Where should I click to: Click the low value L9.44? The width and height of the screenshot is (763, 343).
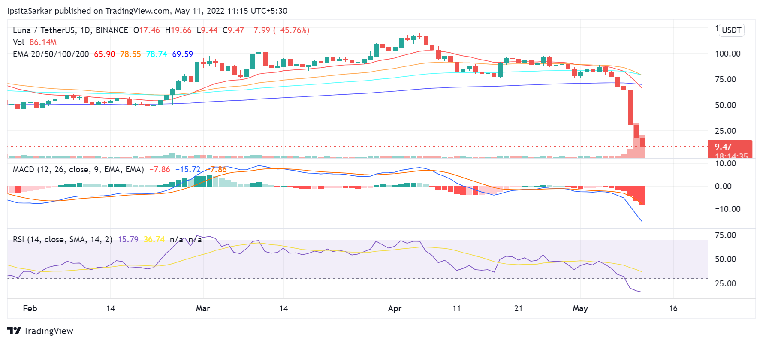tap(207, 30)
